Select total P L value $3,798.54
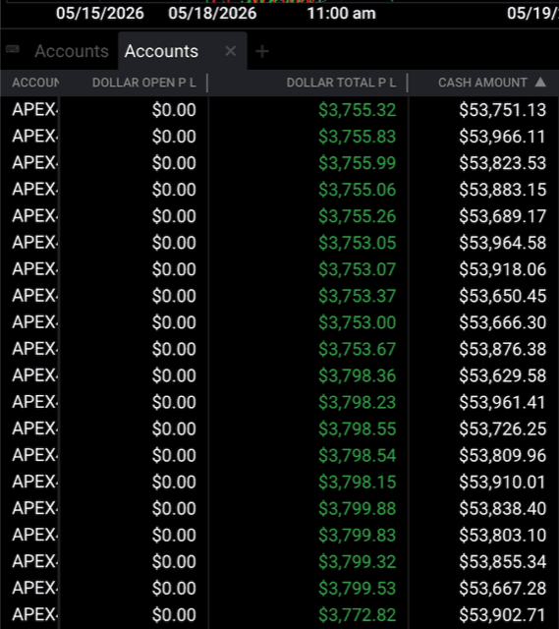 coord(357,455)
